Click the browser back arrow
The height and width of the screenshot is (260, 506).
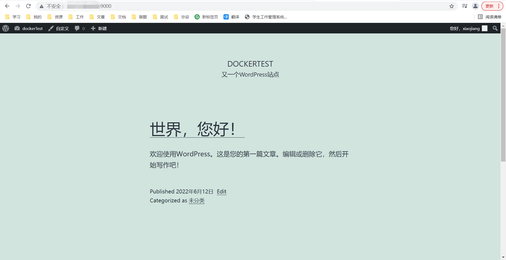click(x=7, y=6)
